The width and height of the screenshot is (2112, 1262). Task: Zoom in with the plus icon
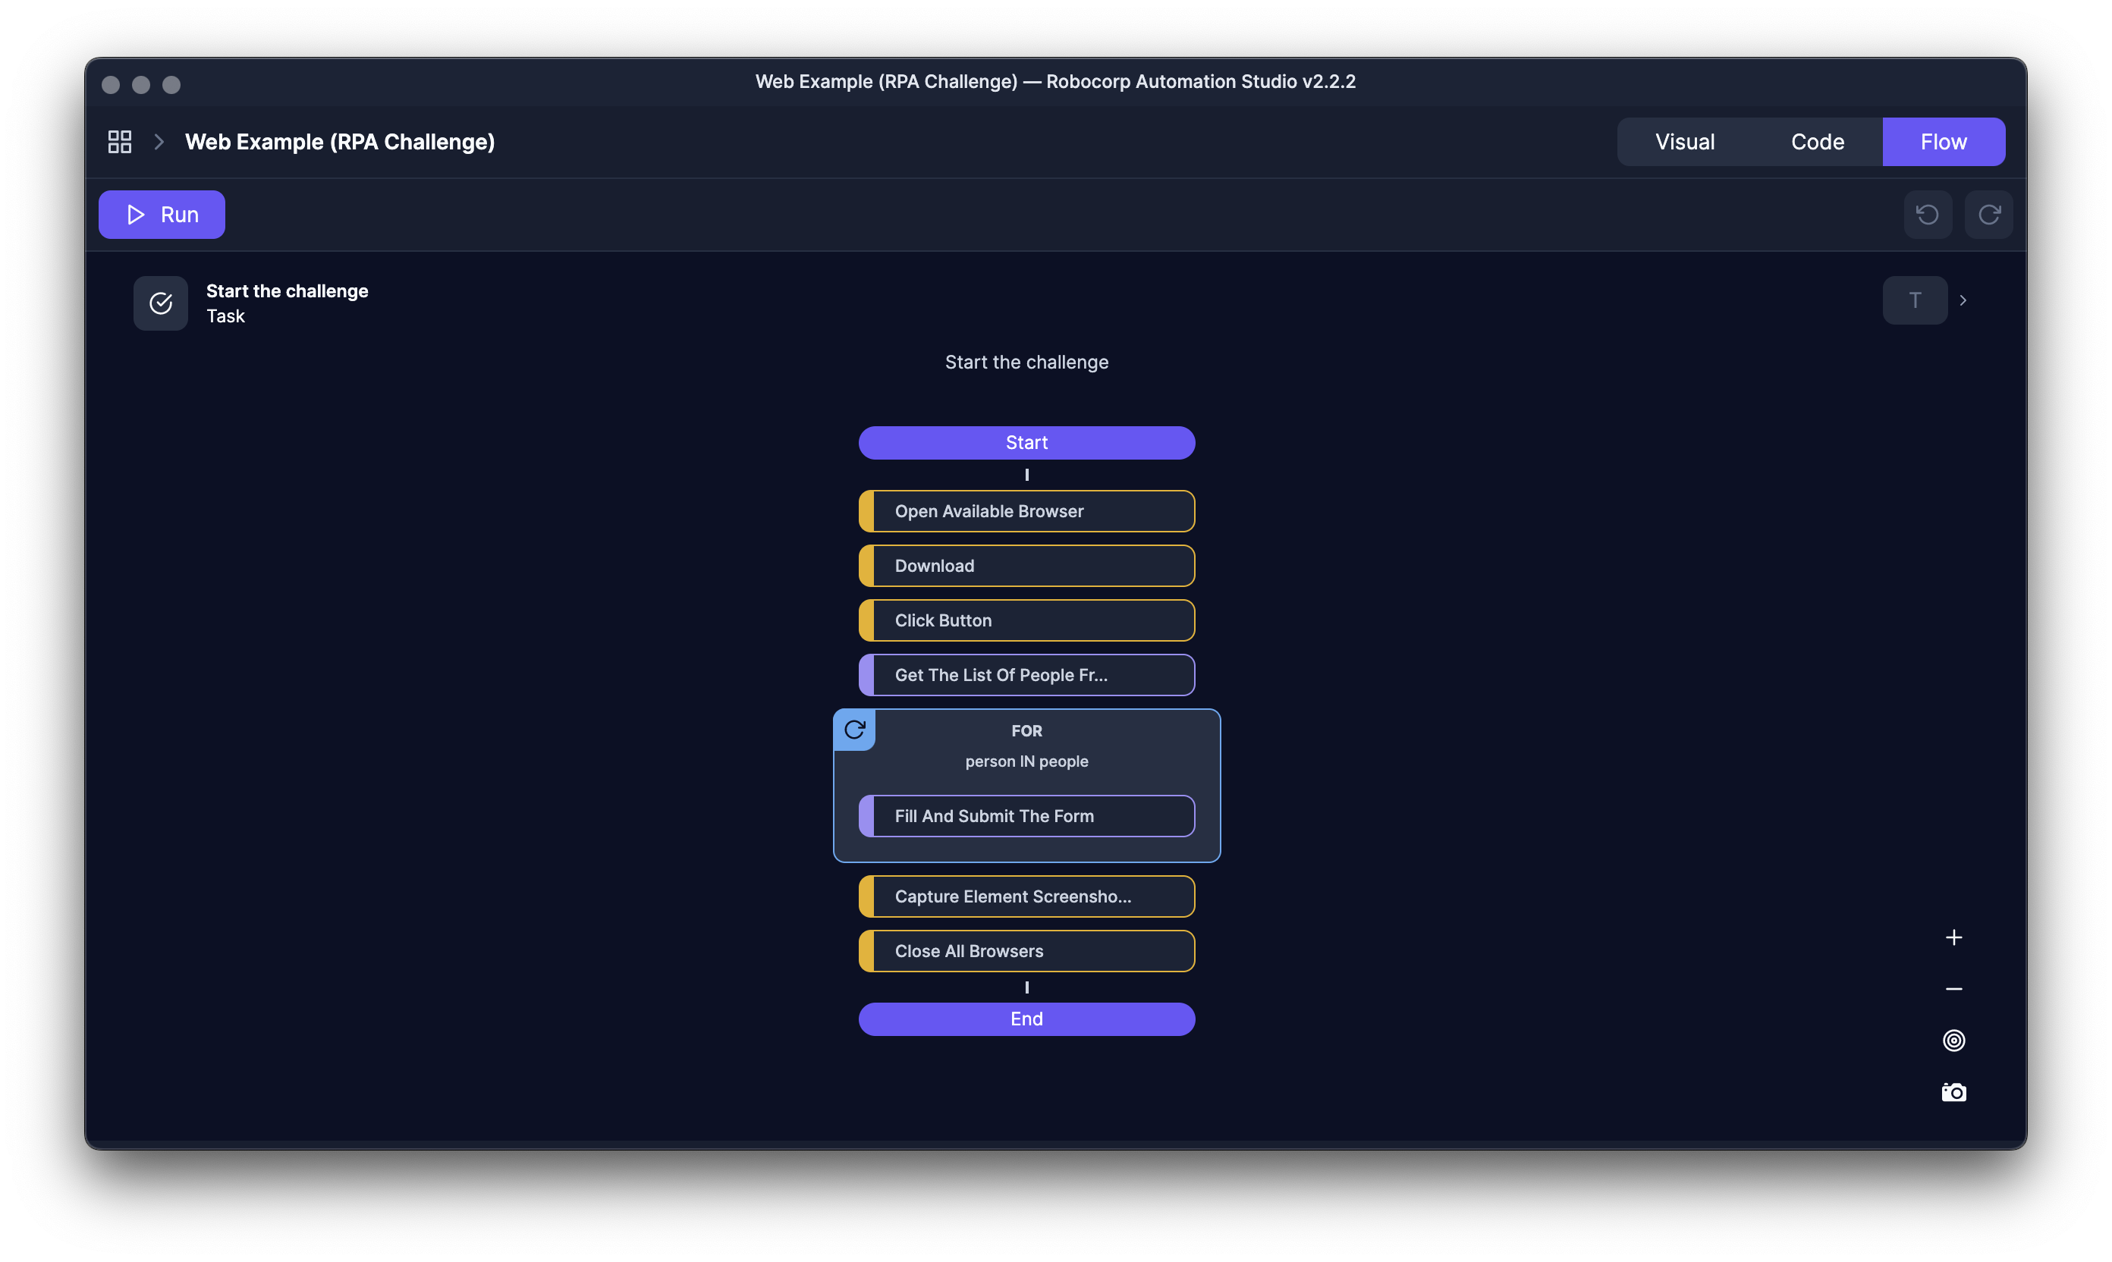coord(1953,937)
